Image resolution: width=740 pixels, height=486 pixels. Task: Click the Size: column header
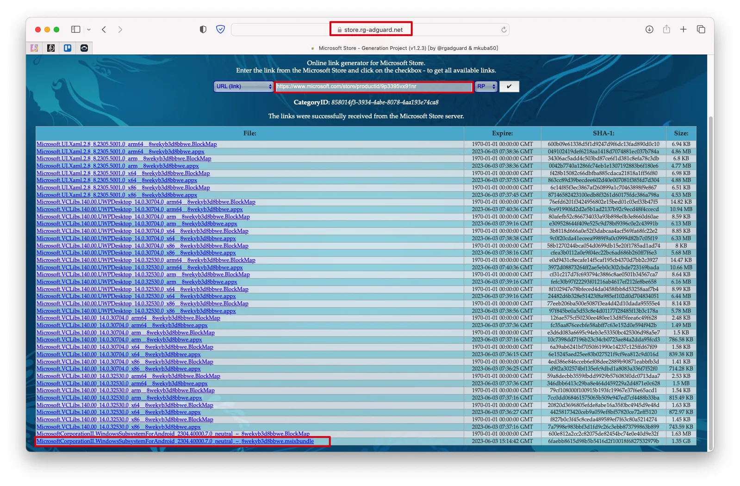[x=681, y=133]
